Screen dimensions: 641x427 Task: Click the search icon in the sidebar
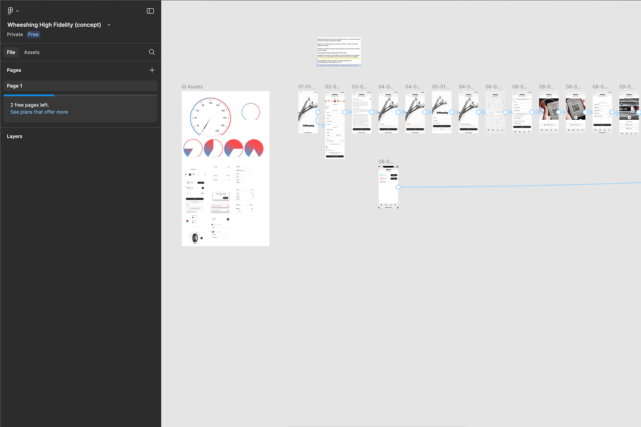pos(152,52)
